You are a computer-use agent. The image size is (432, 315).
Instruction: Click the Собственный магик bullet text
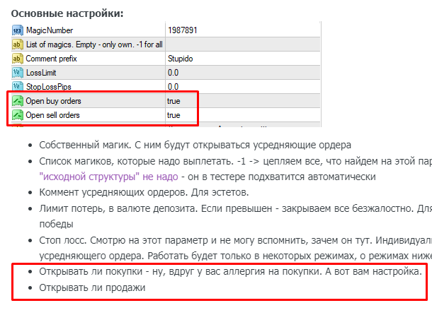point(195,145)
